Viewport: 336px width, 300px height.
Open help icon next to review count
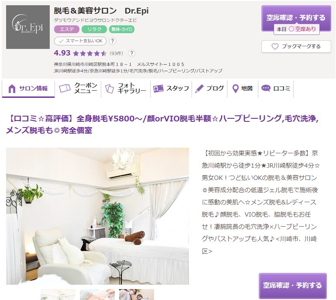pos(132,53)
